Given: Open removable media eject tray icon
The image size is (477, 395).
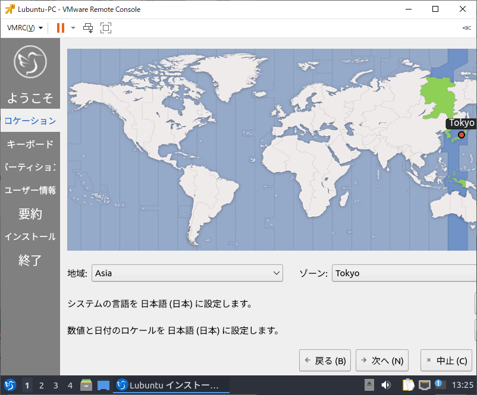Looking at the screenshot, I should tap(369, 385).
